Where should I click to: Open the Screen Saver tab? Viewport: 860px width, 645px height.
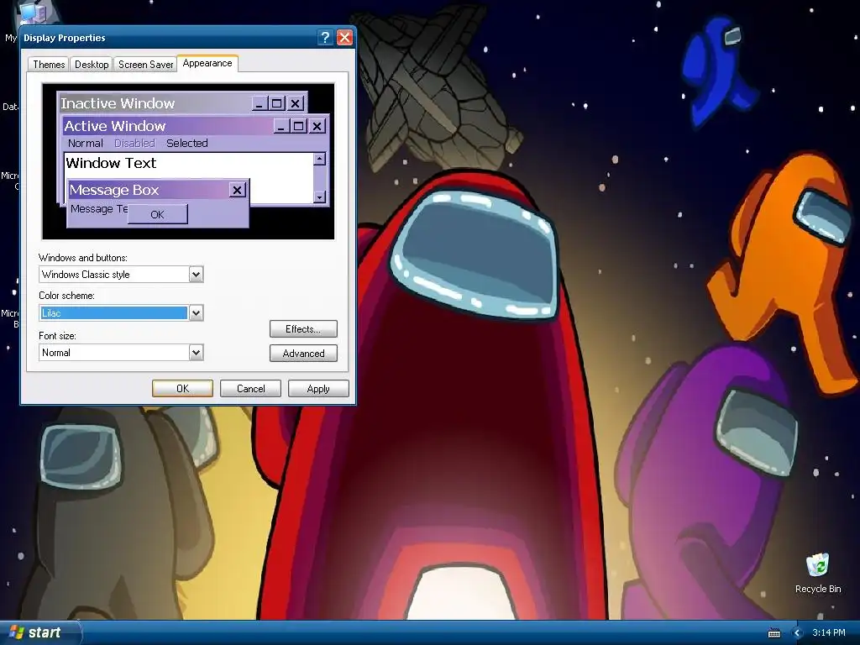pos(145,64)
